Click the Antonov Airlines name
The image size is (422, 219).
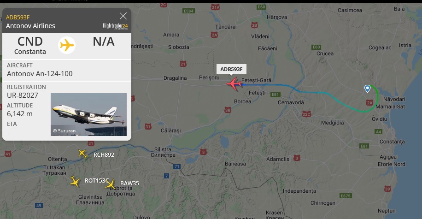click(x=30, y=26)
